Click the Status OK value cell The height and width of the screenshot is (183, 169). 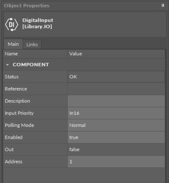click(x=116, y=77)
